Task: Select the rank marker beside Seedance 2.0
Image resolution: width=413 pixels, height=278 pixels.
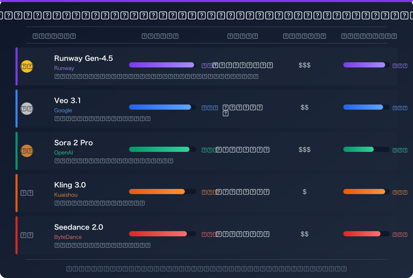Action: coord(27,235)
